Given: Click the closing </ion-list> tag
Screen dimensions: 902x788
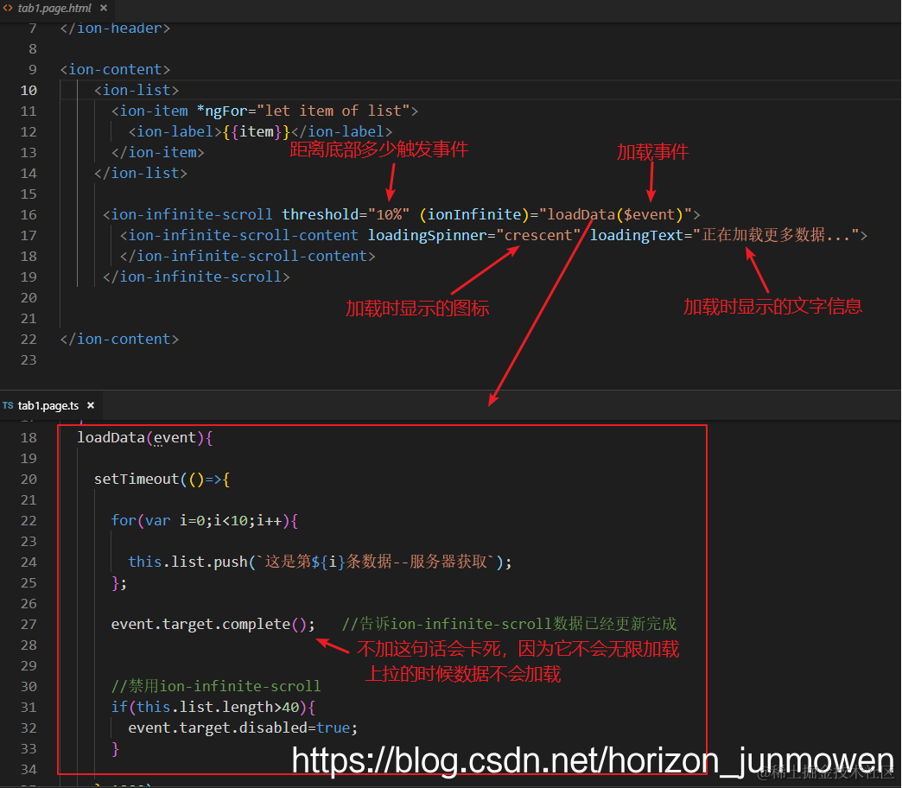Looking at the screenshot, I should (140, 173).
